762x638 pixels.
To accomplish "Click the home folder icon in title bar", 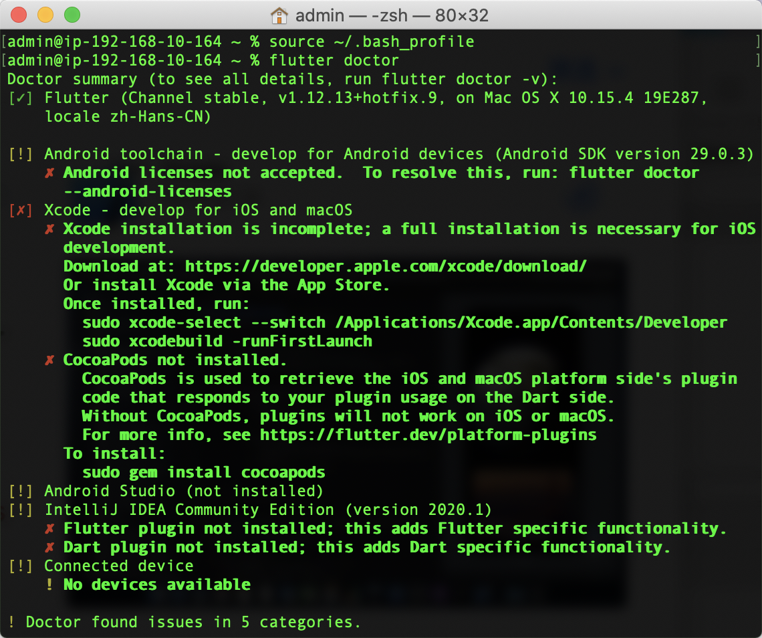I will point(279,15).
